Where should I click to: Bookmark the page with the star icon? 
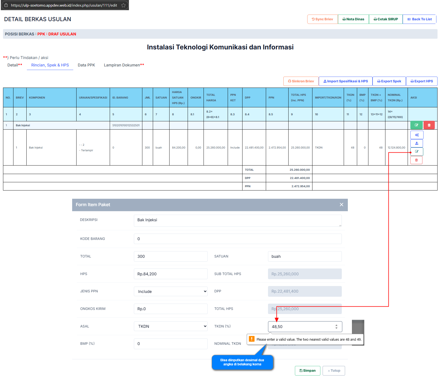(123, 5)
